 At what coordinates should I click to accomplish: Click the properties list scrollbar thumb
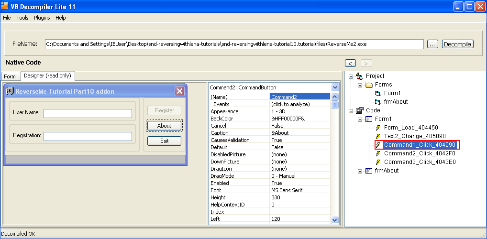(335, 104)
